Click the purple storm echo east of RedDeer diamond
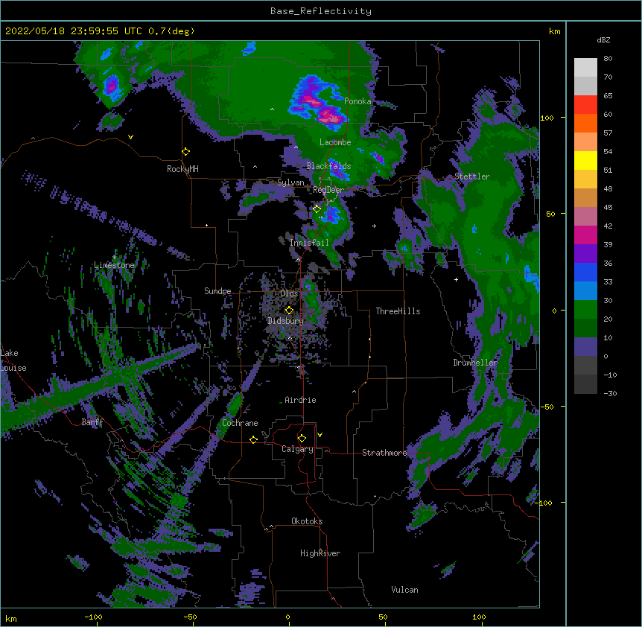Screen dimensions: 642x627 click(333, 214)
